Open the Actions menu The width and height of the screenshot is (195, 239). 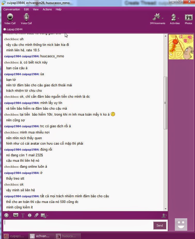coord(47,9)
